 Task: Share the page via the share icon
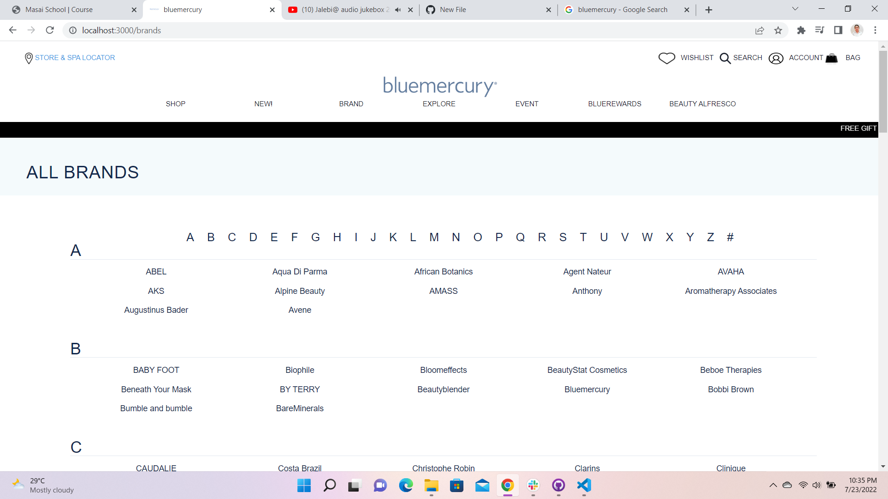[x=760, y=30]
